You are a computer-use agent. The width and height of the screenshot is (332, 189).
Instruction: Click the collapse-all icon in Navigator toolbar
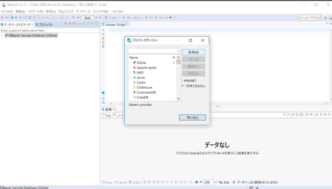point(79,24)
